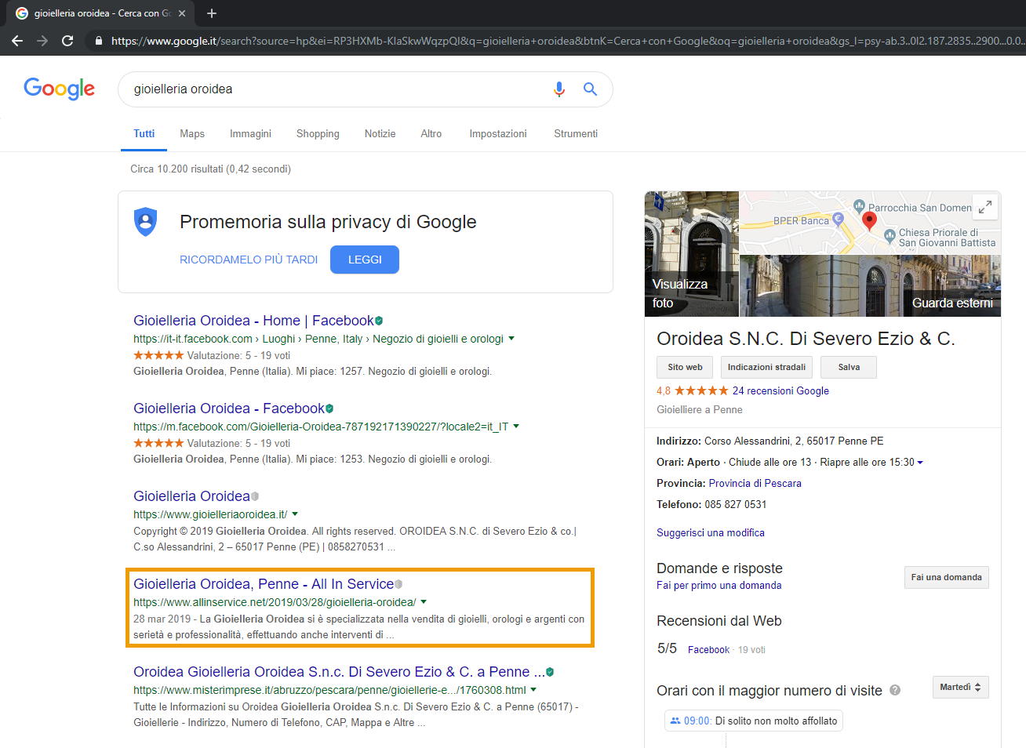Select the Tutti search tab

(x=144, y=134)
